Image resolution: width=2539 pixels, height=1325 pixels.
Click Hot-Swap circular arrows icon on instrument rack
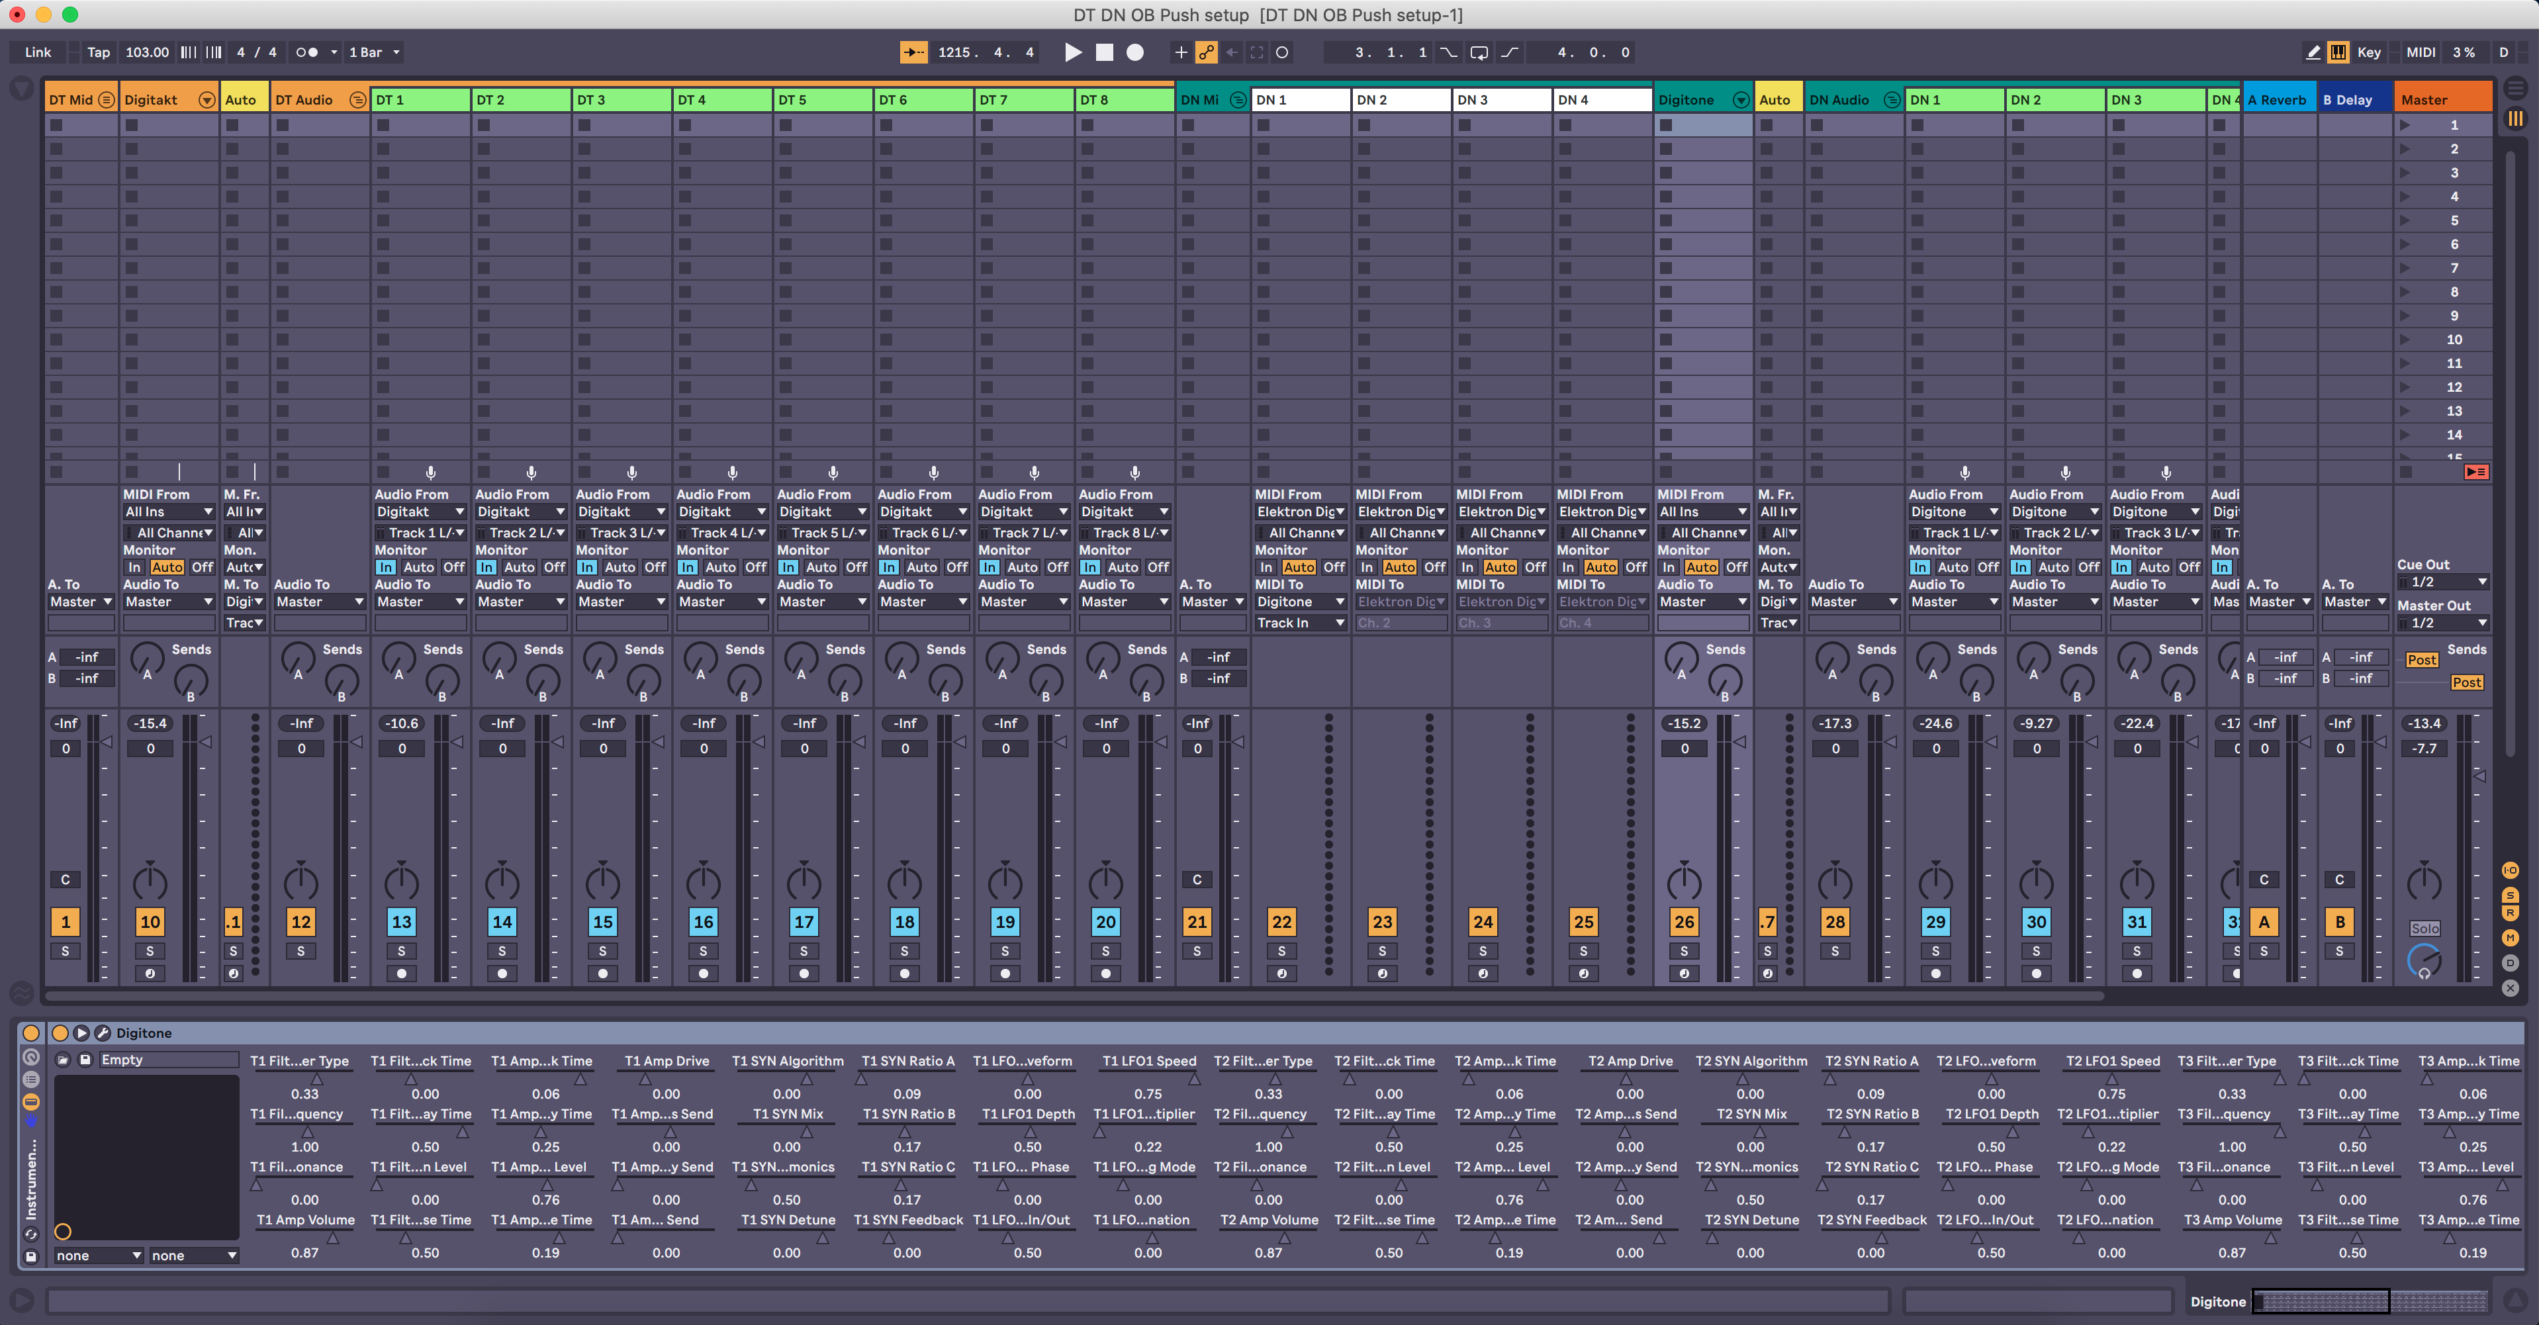tap(32, 1233)
